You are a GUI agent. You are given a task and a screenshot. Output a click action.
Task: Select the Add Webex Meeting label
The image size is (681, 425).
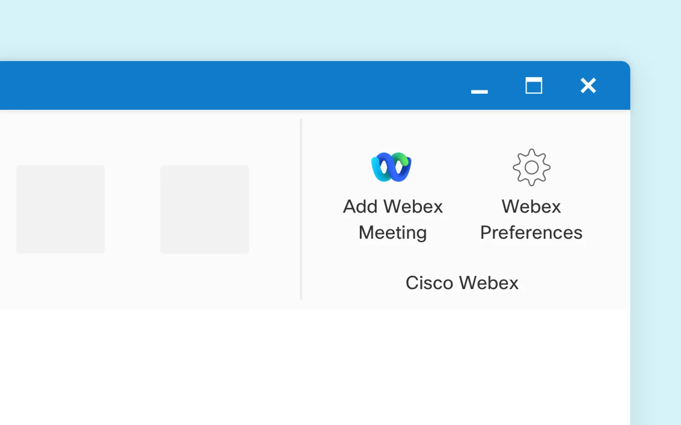click(x=393, y=220)
